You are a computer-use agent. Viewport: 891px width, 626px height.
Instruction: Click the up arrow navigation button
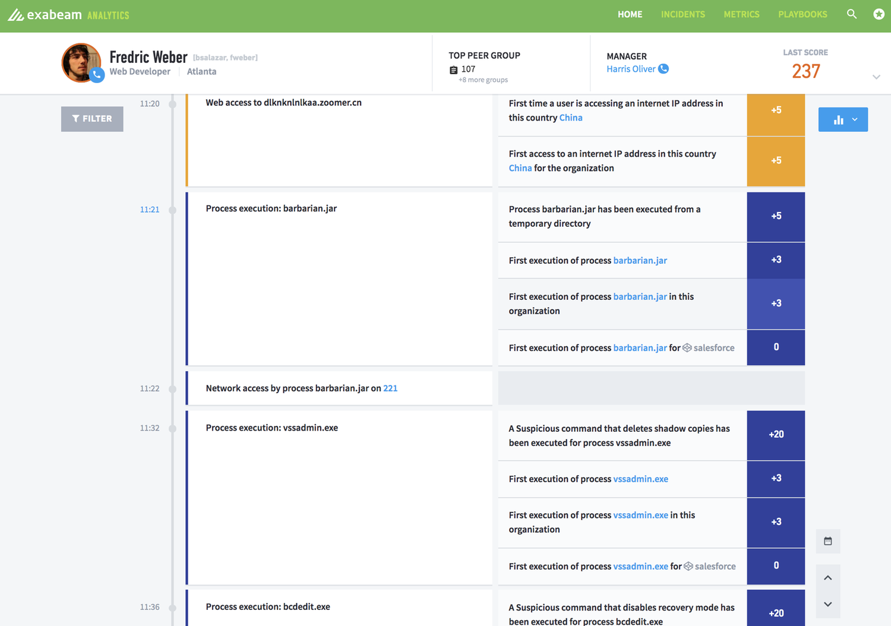click(827, 578)
